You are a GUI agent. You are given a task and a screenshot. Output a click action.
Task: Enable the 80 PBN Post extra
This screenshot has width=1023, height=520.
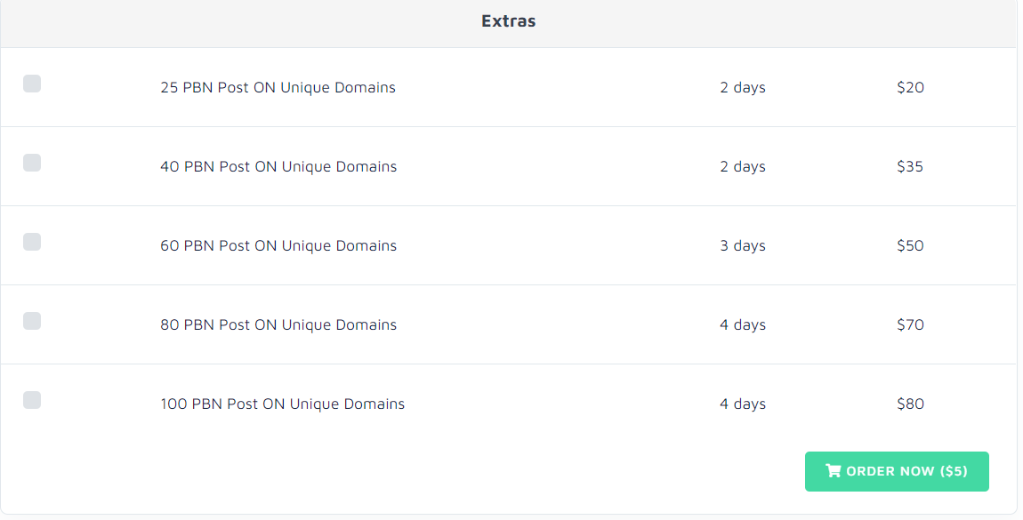pyautogui.click(x=32, y=321)
